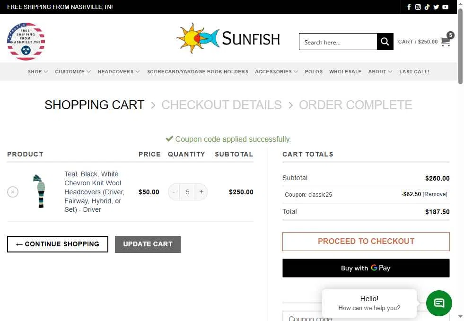Screen dimensions: 464x321
Task: Open the YouTube social icon
Action: 446,7
